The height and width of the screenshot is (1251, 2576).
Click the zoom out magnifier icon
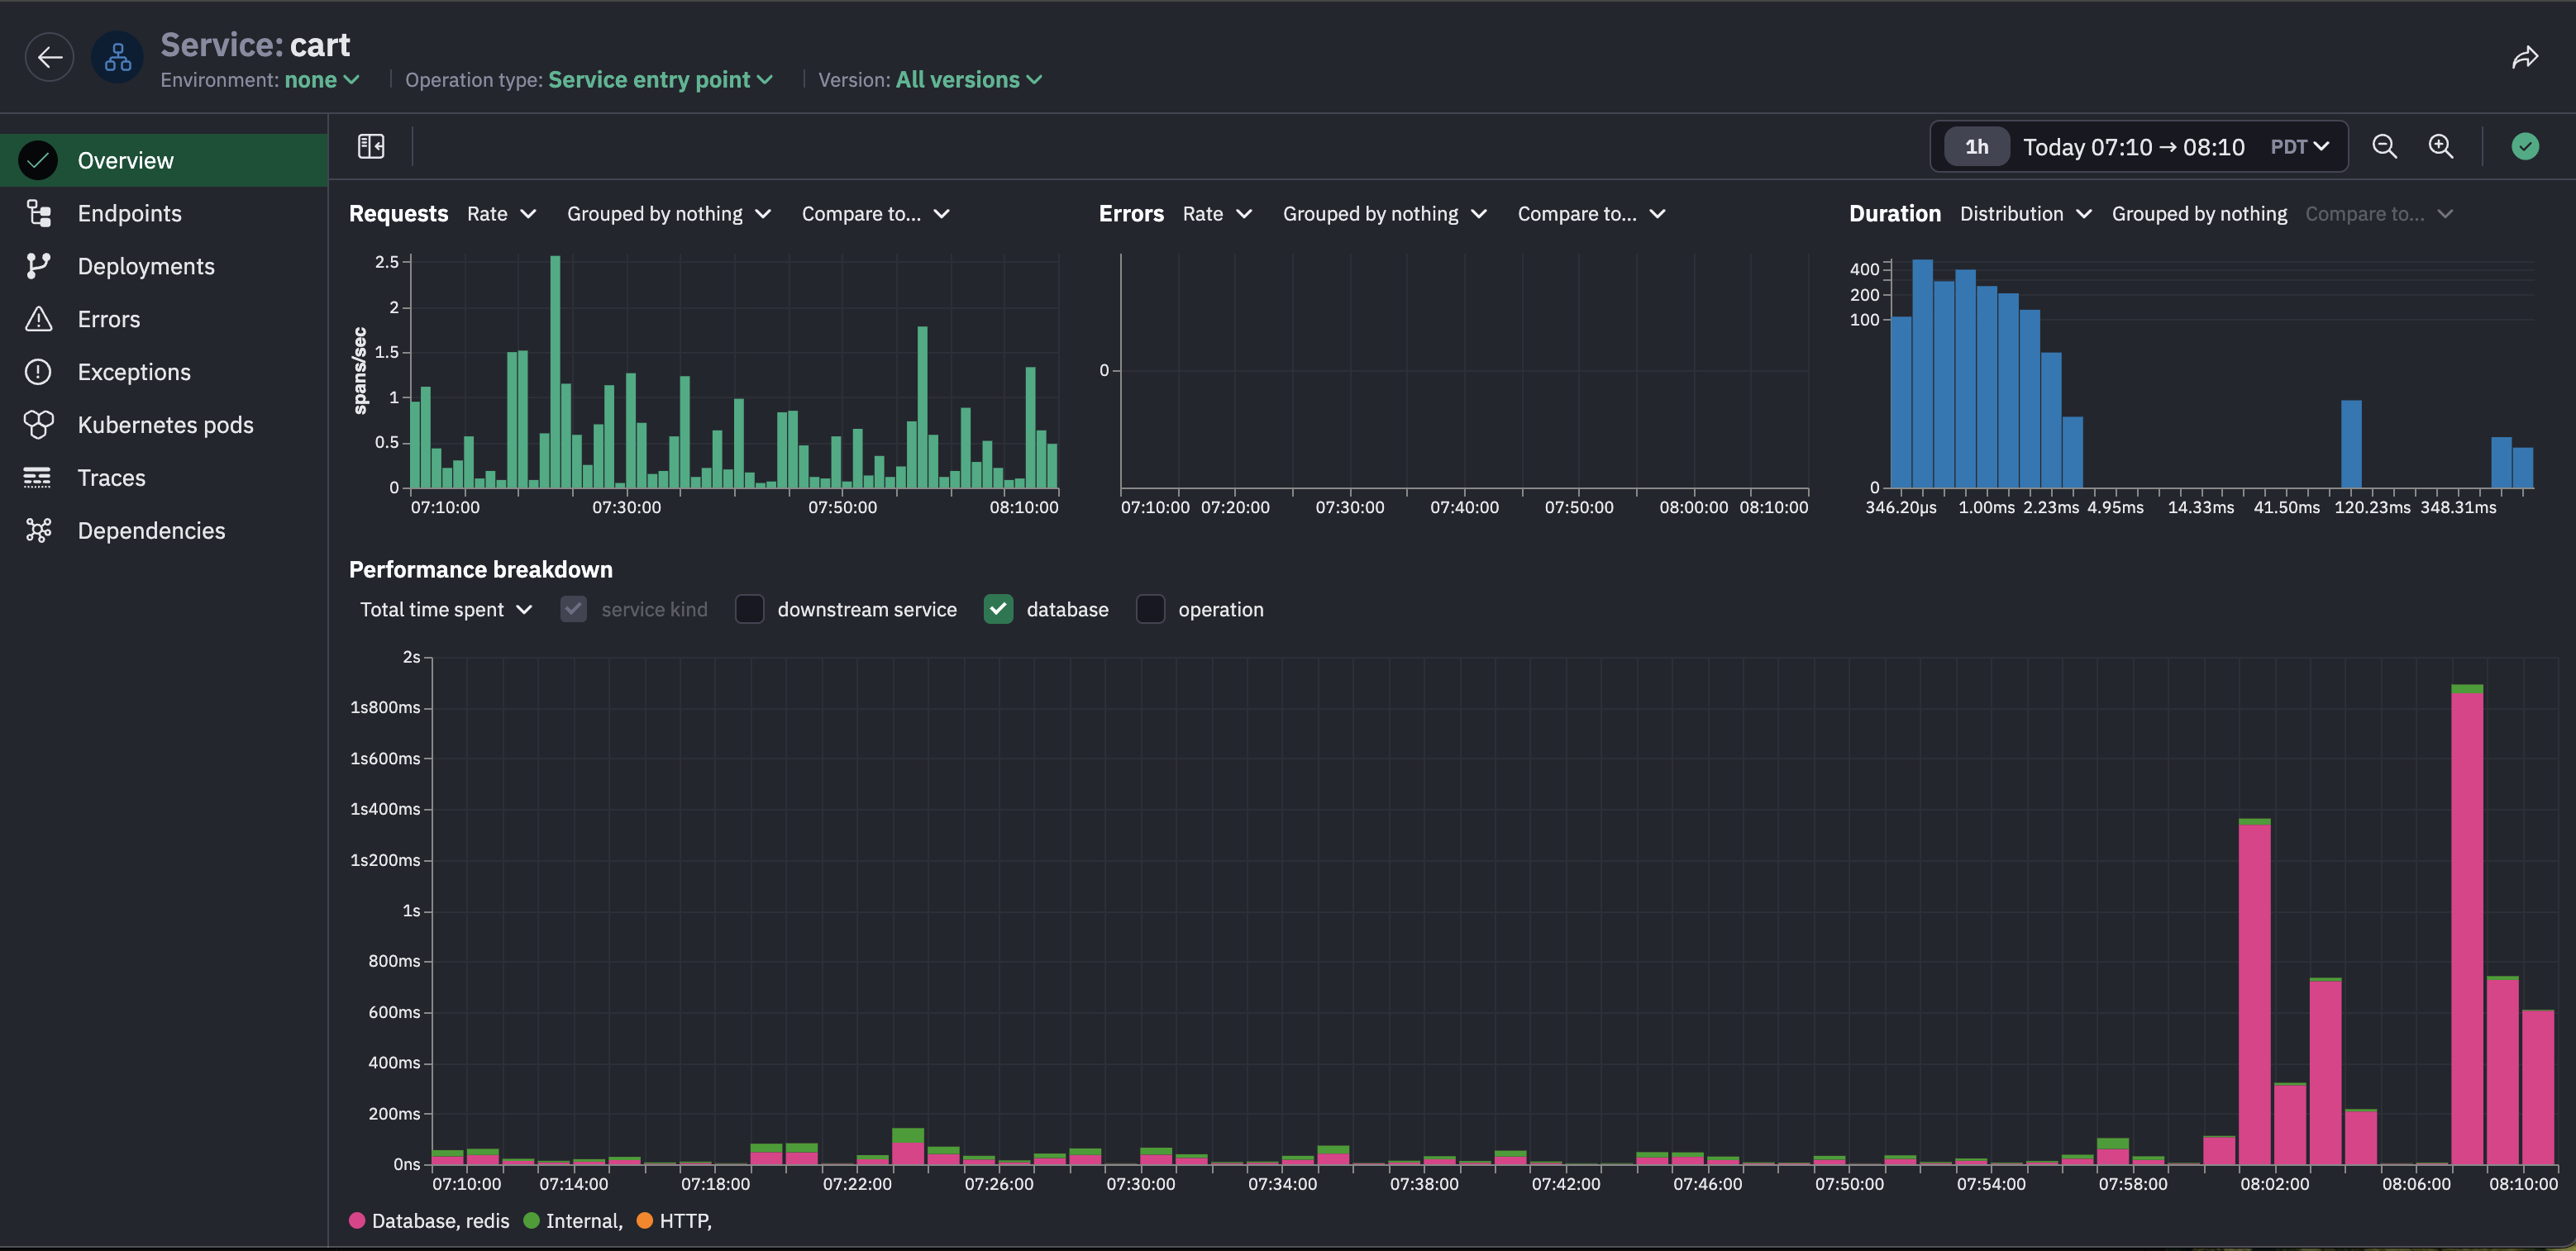point(2384,147)
